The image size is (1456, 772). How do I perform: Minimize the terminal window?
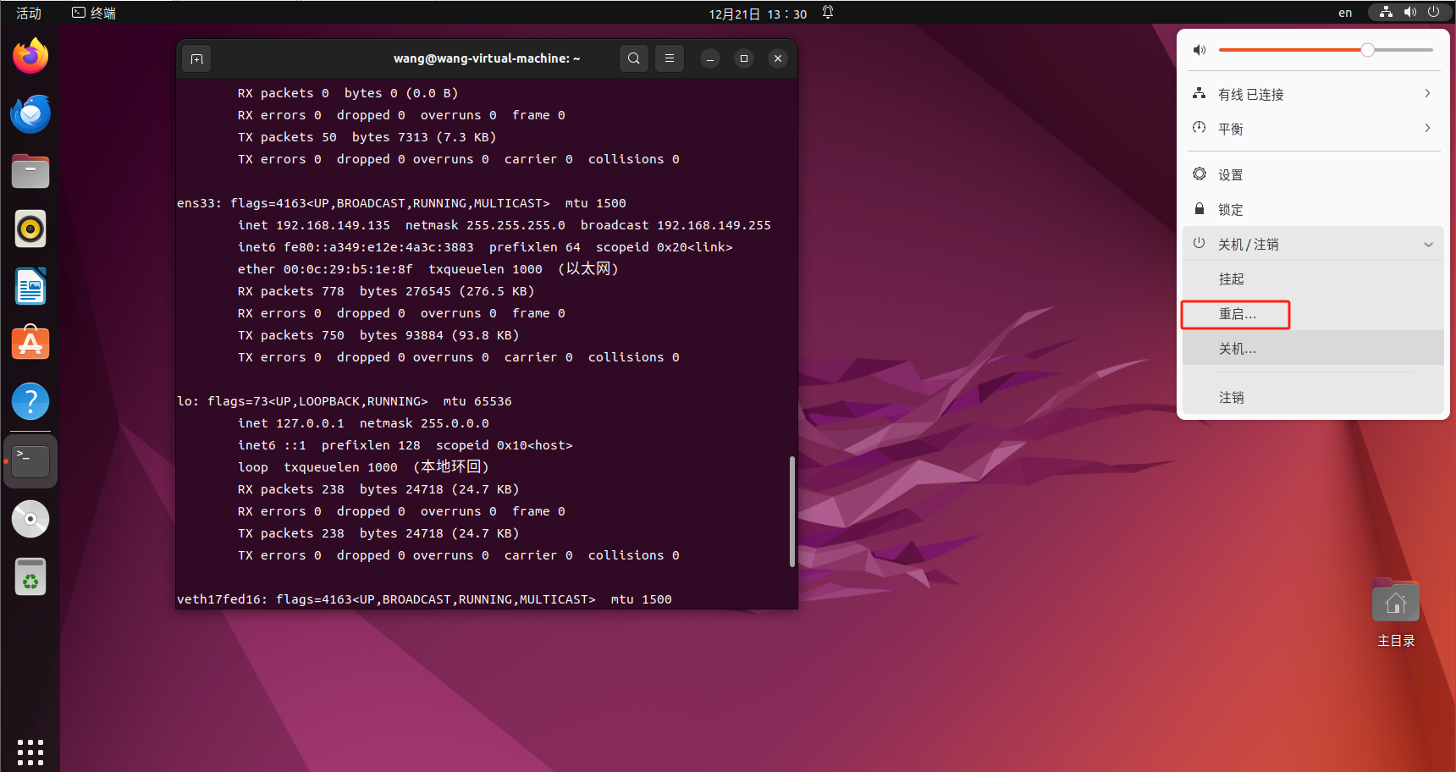[710, 58]
